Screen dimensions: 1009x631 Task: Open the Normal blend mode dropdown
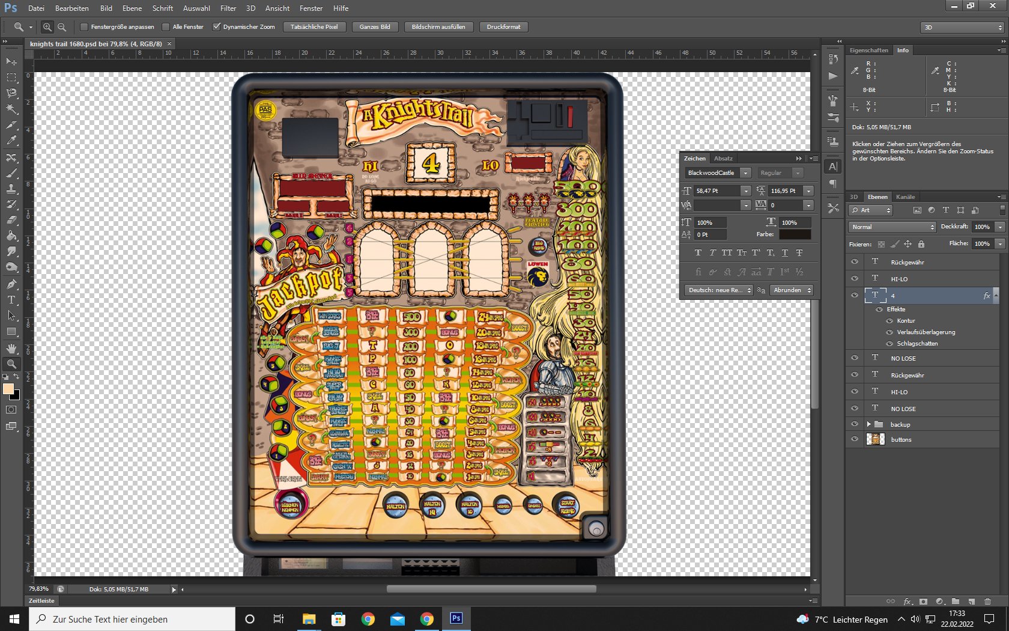point(892,227)
